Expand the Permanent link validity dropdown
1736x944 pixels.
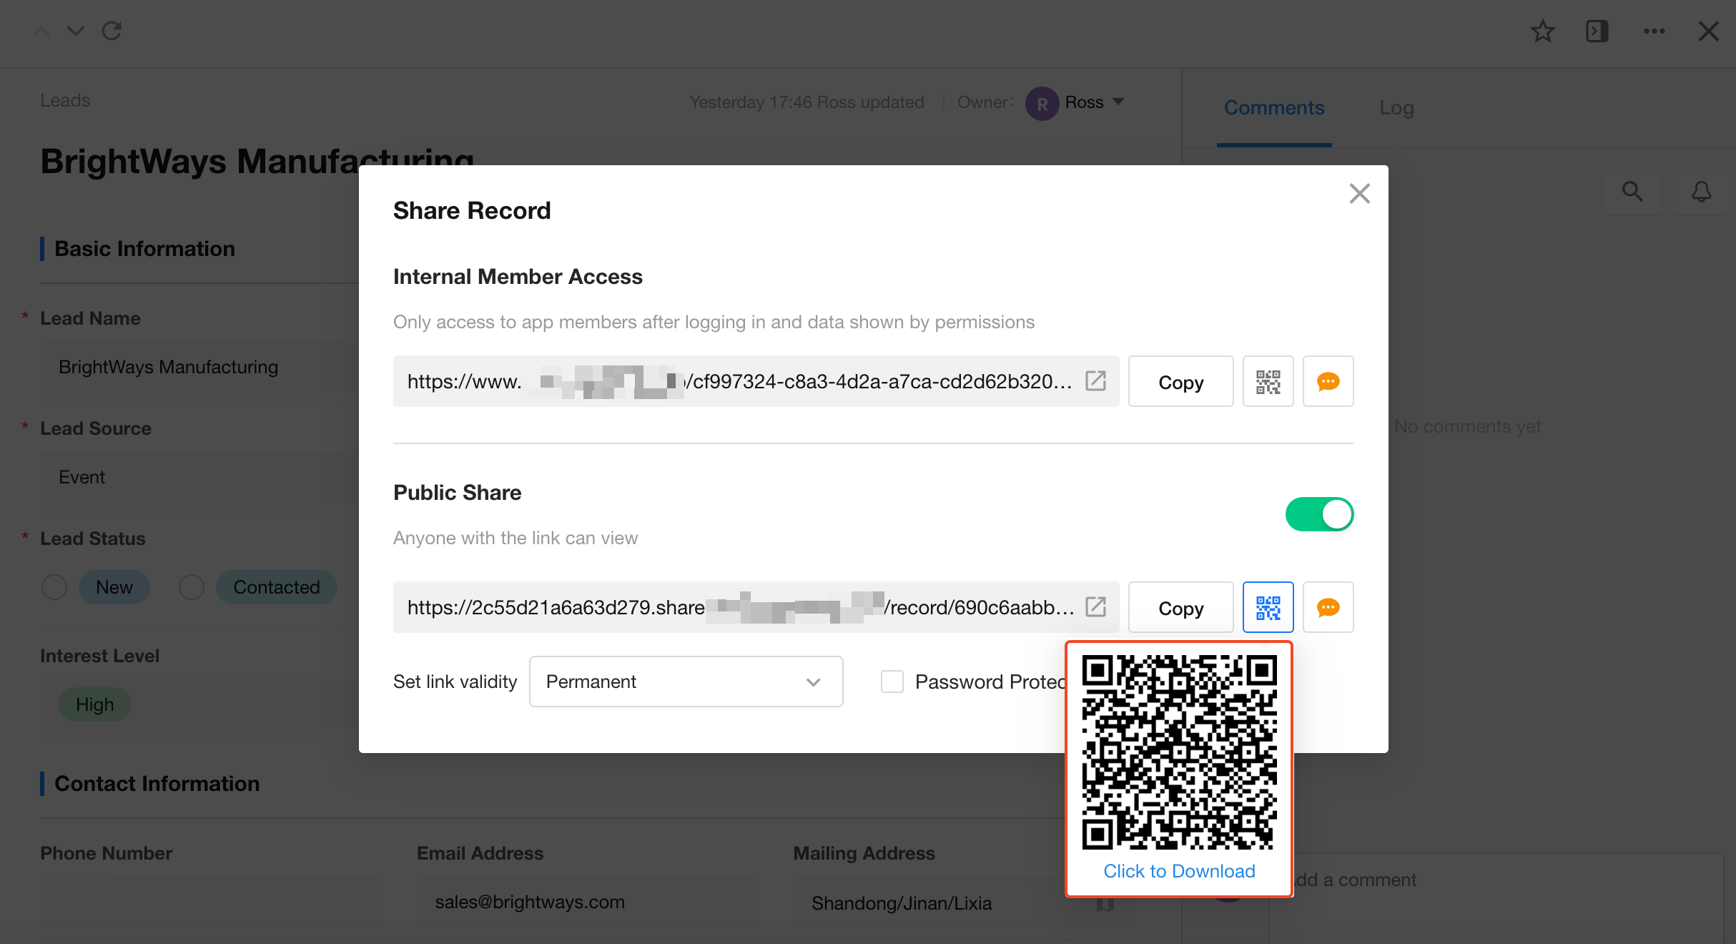pos(685,682)
